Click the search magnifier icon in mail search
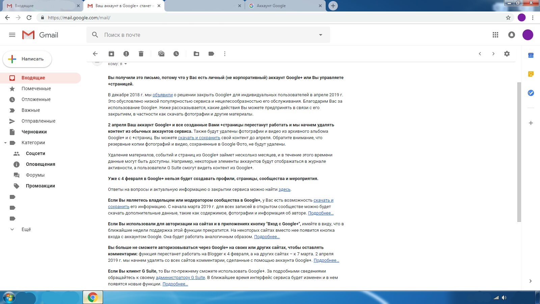 click(x=95, y=35)
